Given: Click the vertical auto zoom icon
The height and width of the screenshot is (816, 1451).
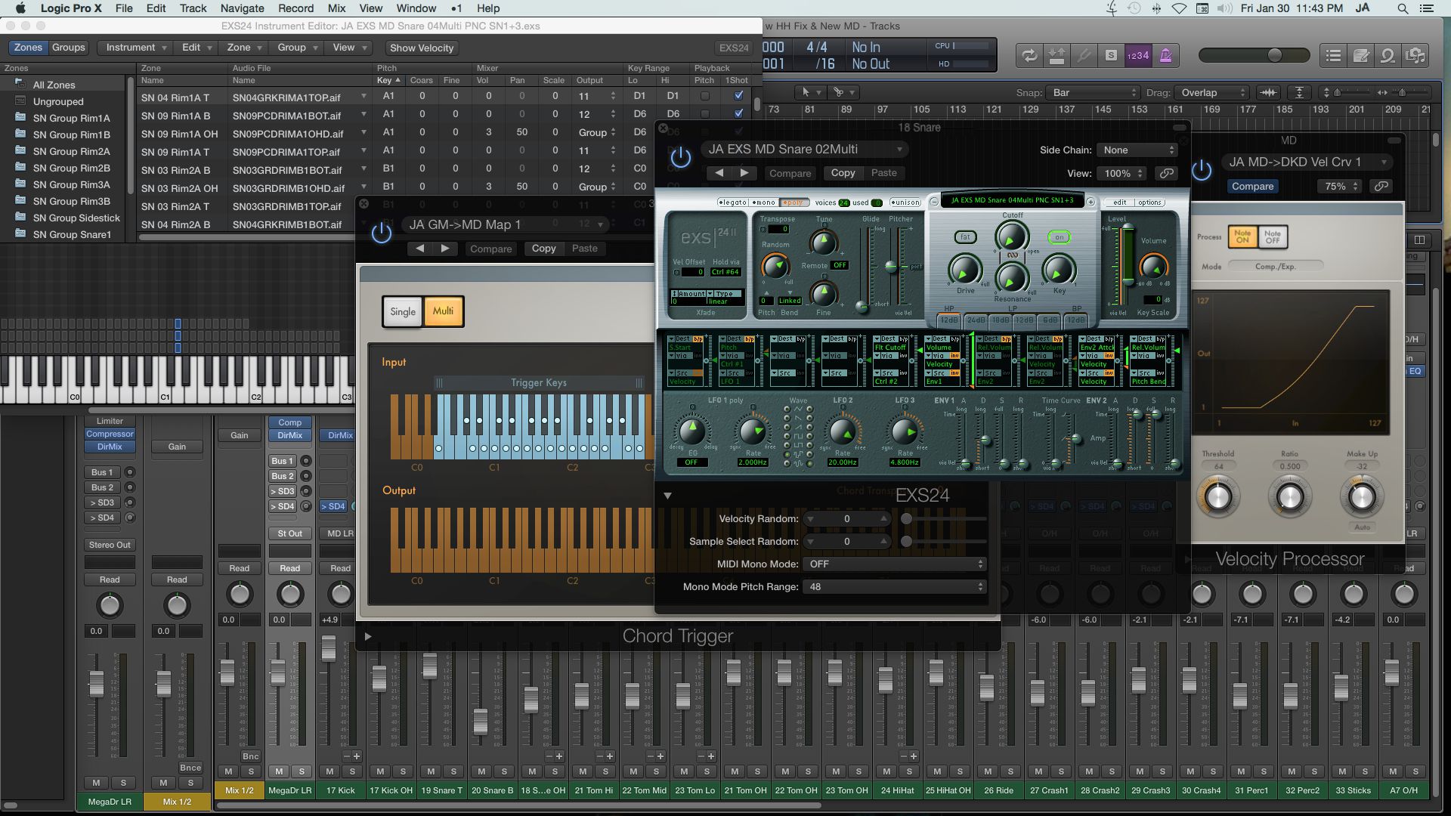Looking at the screenshot, I should pos(1299,92).
